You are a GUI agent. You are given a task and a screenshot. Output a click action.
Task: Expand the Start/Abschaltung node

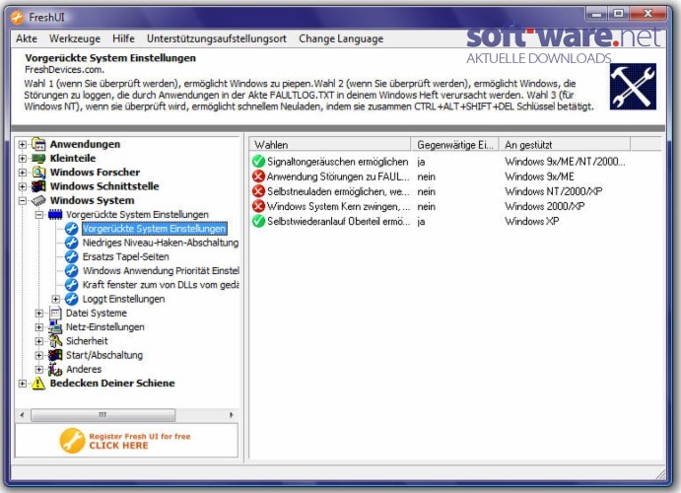click(x=39, y=355)
